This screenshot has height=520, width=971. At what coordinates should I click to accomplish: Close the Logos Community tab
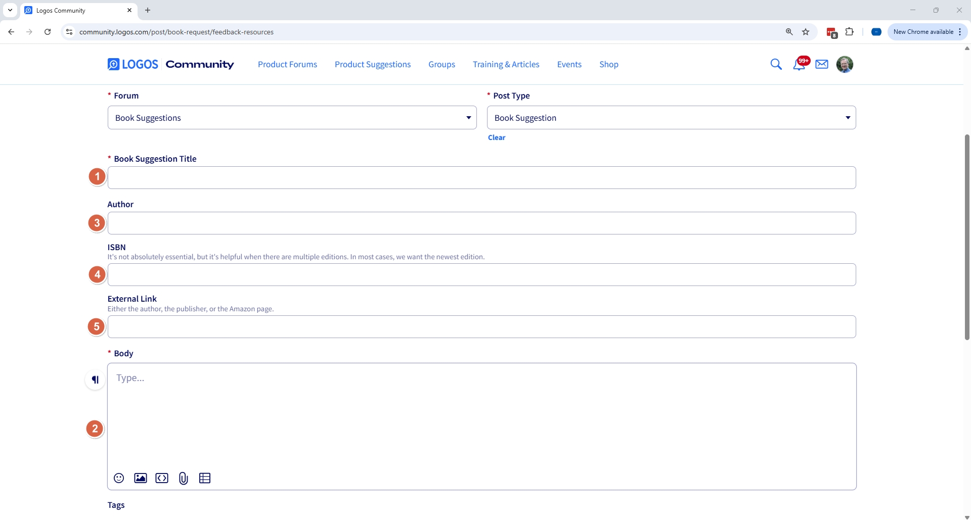[129, 10]
